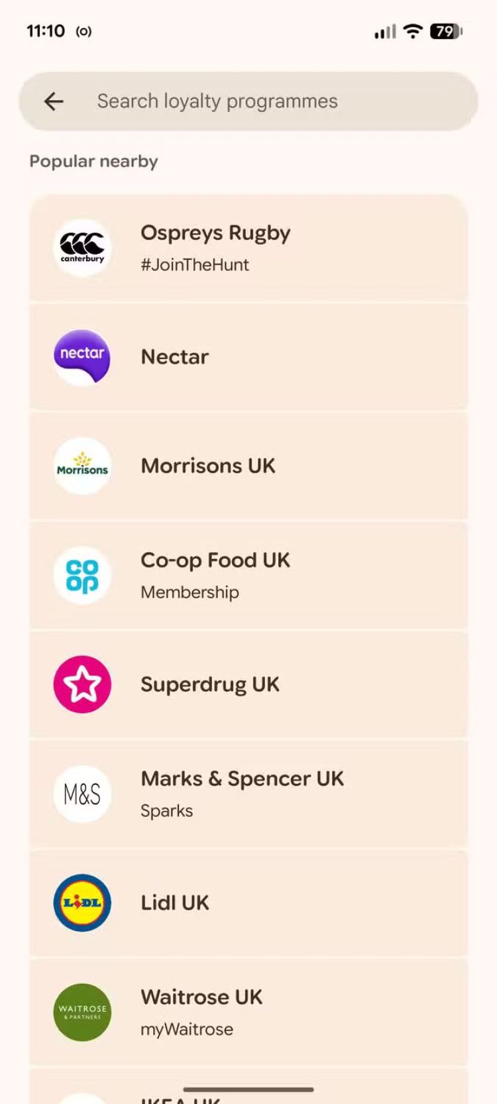
Task: Tap the M&S logo icon
Action: pos(82,794)
